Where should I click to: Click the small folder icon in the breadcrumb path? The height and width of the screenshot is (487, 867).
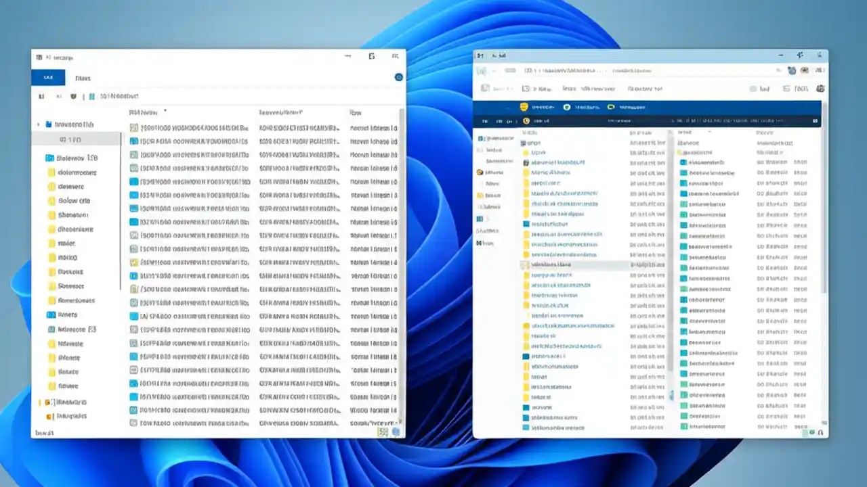point(91,96)
